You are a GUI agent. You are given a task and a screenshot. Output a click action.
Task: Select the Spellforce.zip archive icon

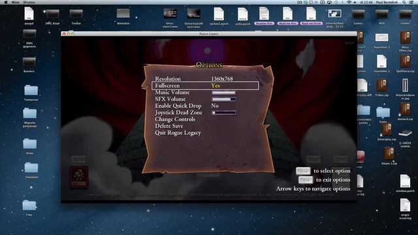point(405,62)
